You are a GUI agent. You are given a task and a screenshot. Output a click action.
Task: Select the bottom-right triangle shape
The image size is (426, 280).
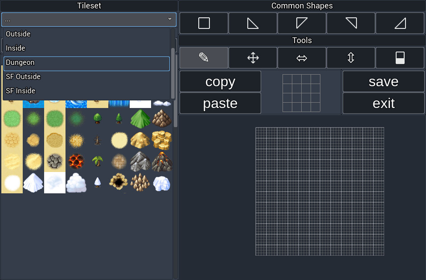click(400, 23)
